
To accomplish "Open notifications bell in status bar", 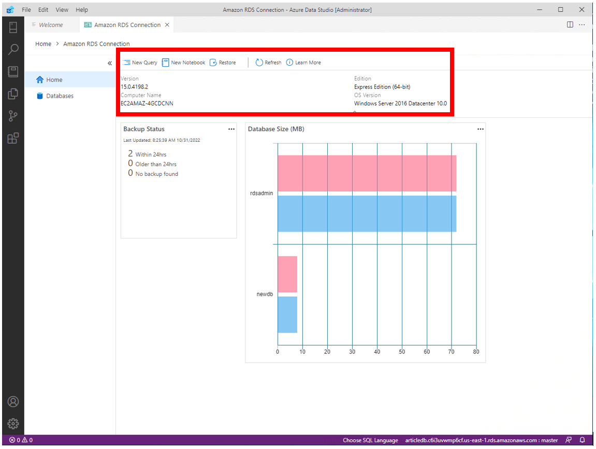I will point(582,440).
